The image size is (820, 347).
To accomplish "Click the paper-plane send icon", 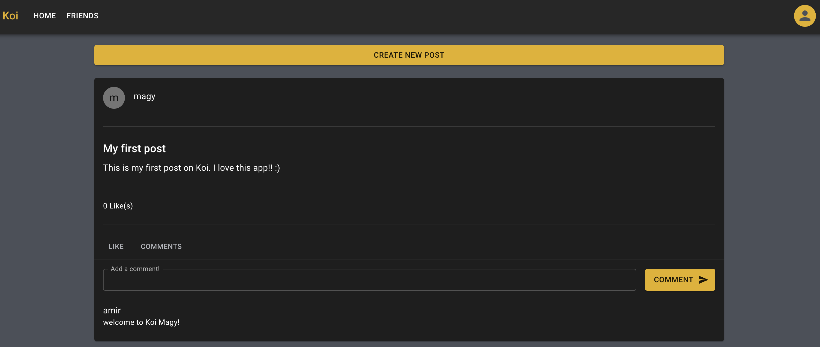I will tap(703, 280).
